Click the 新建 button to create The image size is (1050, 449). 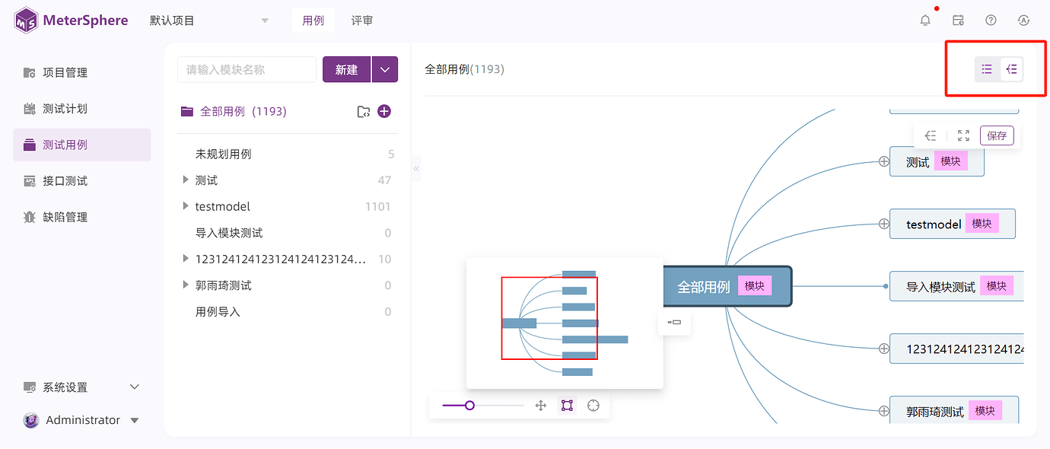click(346, 68)
